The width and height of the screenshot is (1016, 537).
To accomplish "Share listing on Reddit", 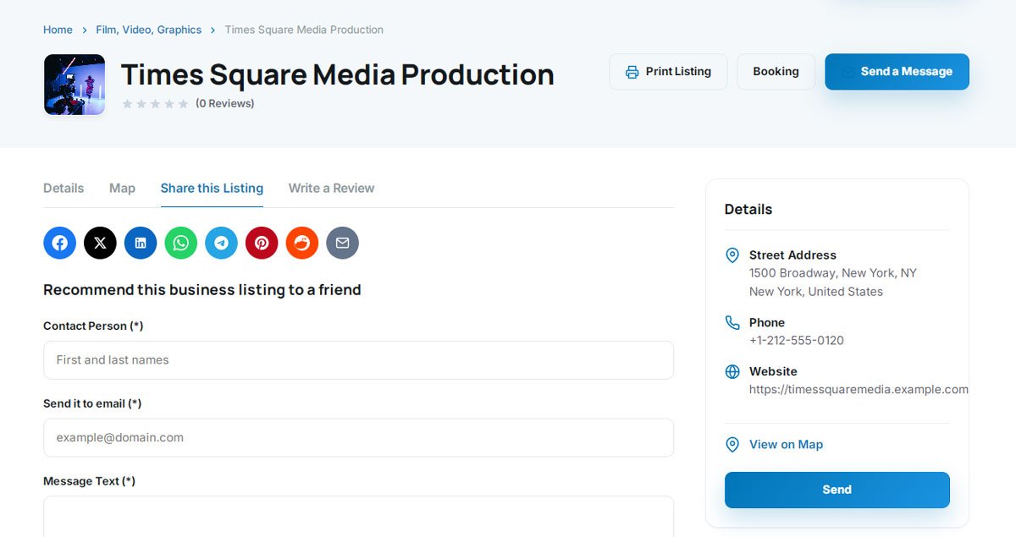I will coord(302,243).
